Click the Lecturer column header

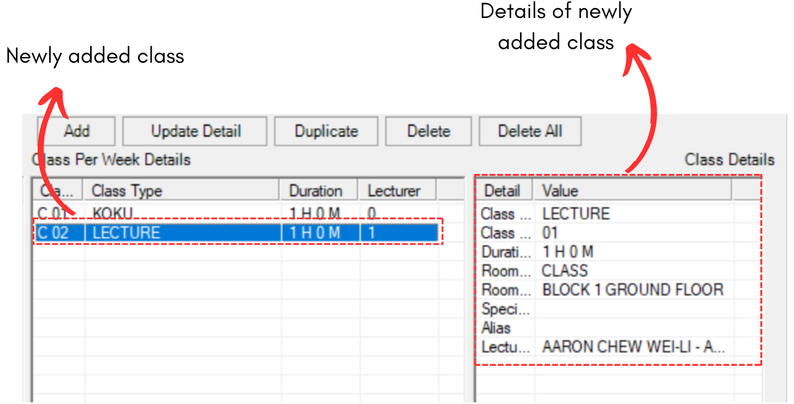click(397, 191)
